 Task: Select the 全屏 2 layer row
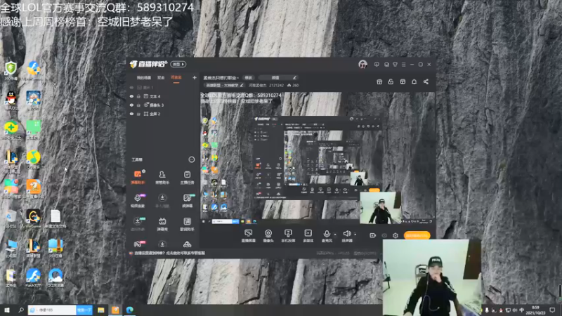point(163,114)
